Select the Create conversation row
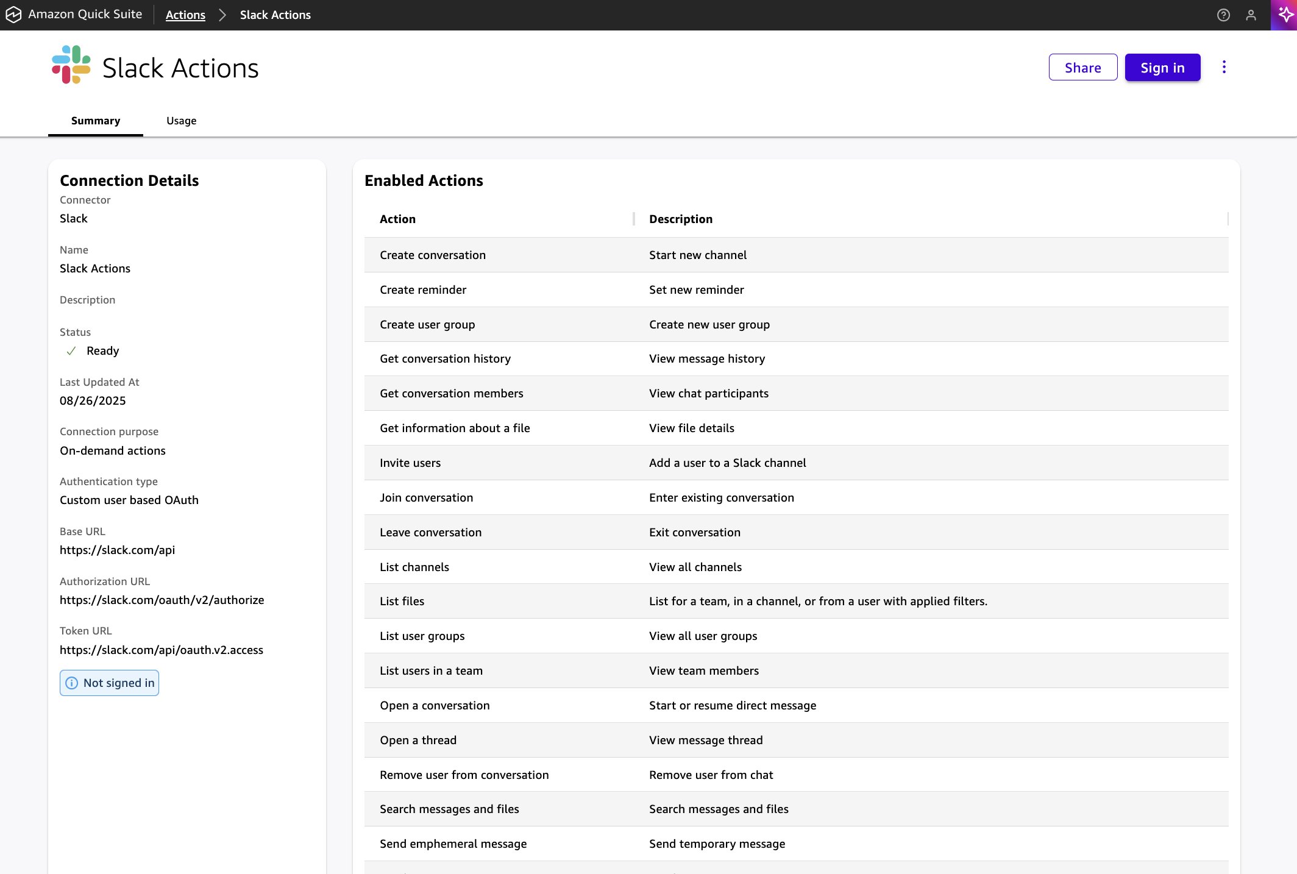1297x874 pixels. (x=433, y=255)
